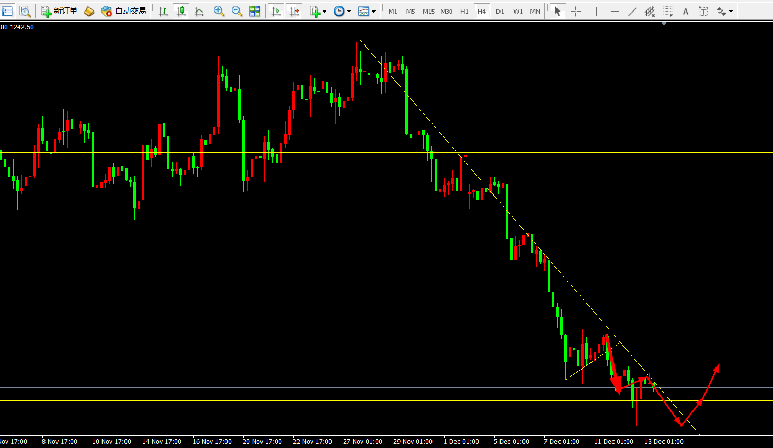Select the D1 timeframe
The height and width of the screenshot is (448, 773).
500,11
